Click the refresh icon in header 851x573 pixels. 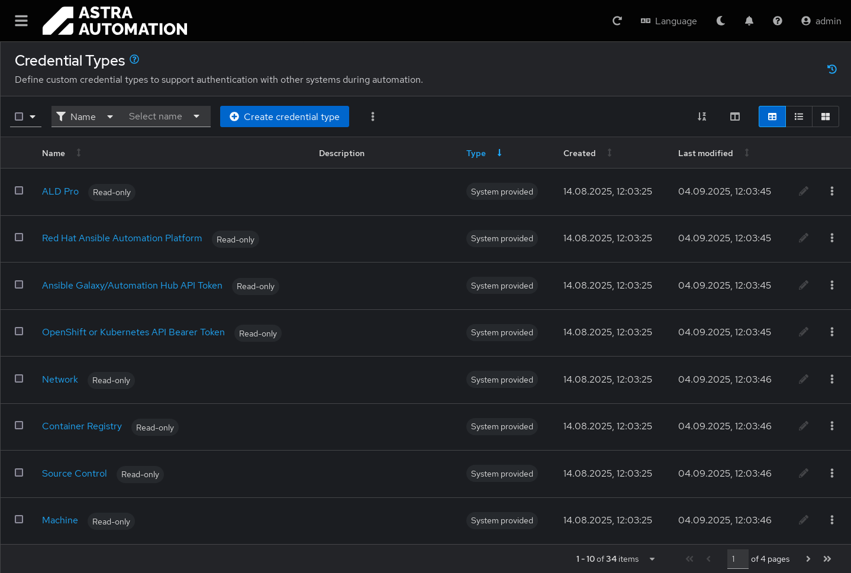pyautogui.click(x=617, y=21)
